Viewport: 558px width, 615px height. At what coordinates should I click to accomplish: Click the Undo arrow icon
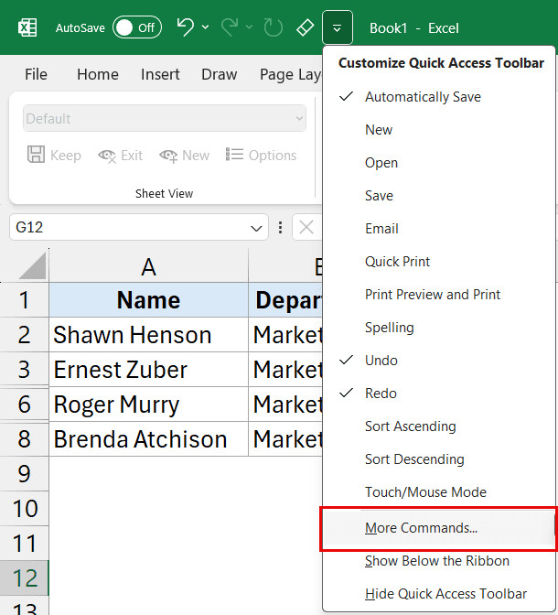(186, 27)
